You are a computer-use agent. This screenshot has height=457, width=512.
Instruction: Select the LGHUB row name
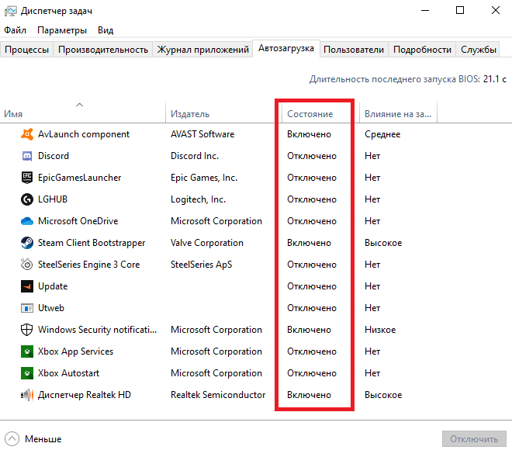coord(53,199)
